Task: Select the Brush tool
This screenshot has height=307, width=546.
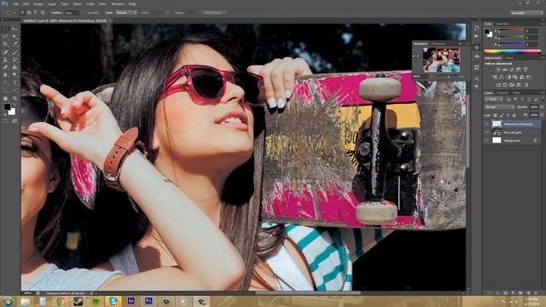Action: pyautogui.click(x=15, y=52)
